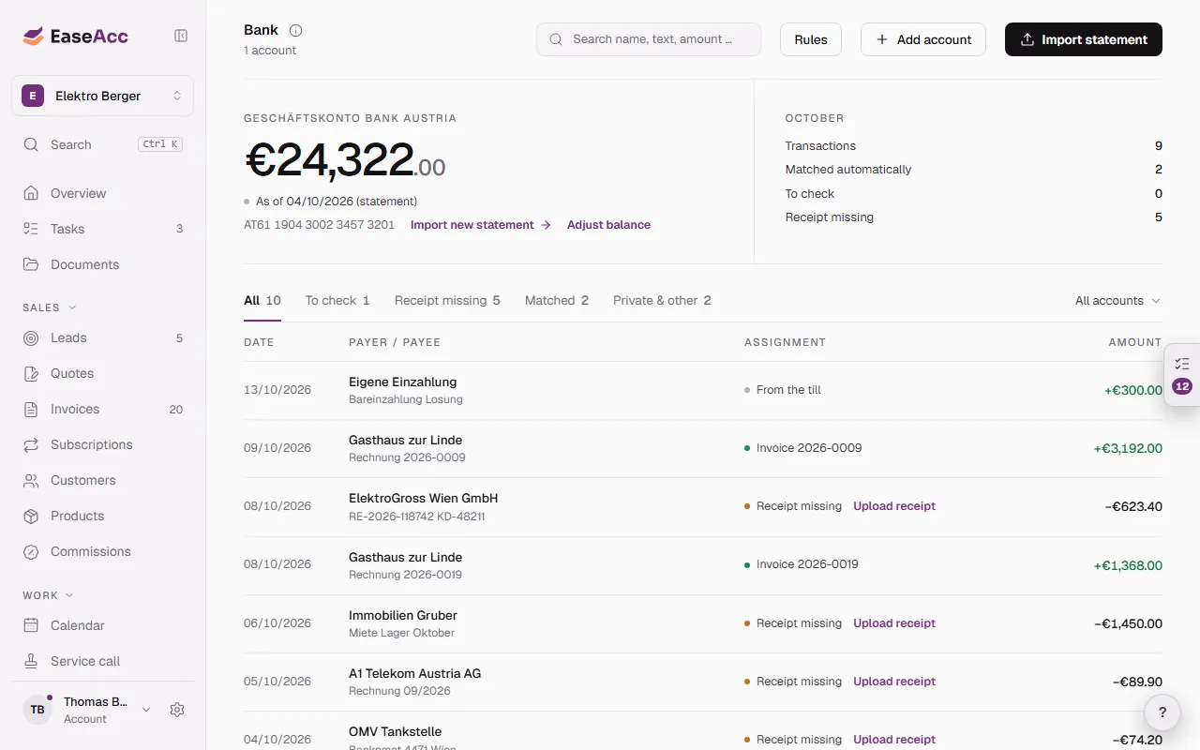Open the help question mark button
This screenshot has width=1200, height=750.
coord(1162,712)
